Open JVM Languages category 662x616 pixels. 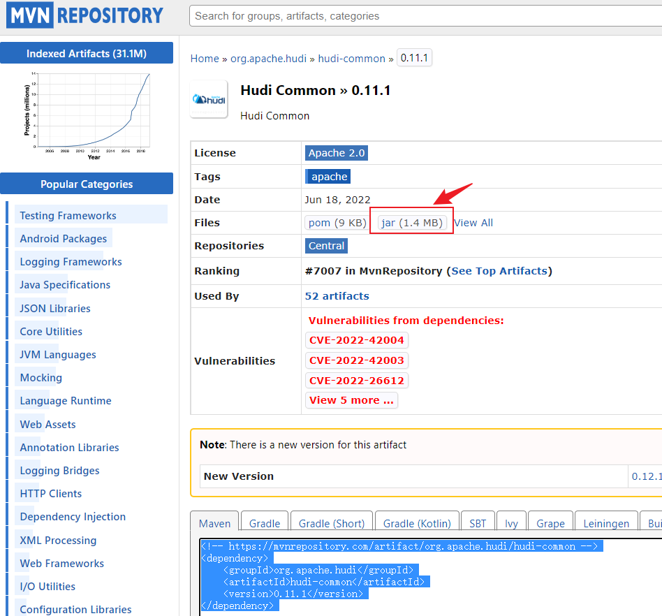58,355
